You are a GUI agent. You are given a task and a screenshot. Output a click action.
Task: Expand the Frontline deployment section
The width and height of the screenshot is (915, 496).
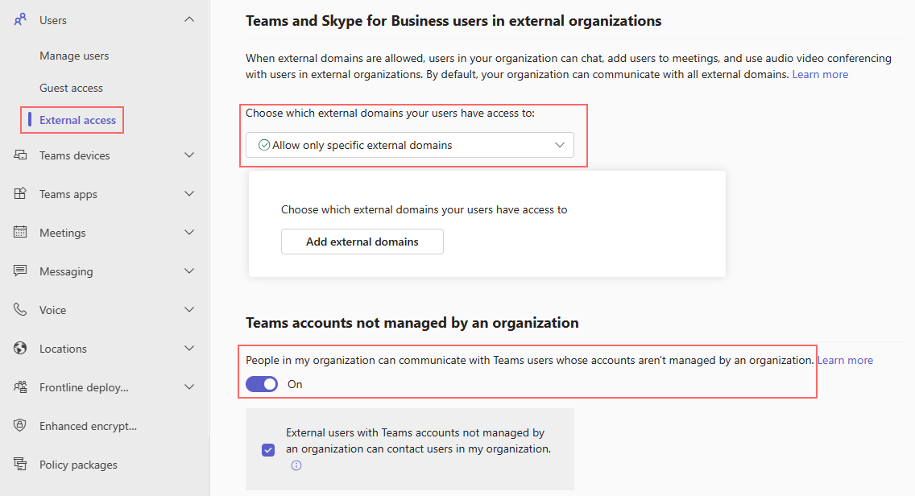(189, 386)
